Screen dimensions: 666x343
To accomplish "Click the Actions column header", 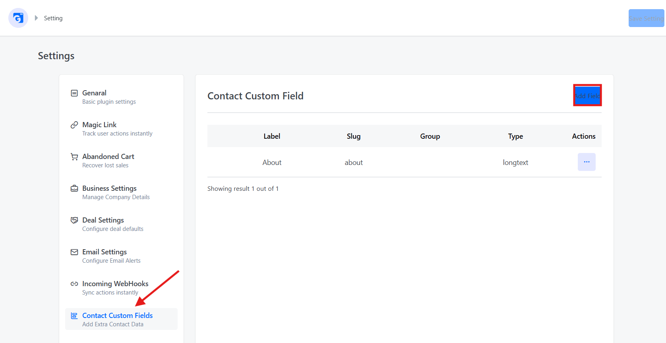I will pos(584,136).
